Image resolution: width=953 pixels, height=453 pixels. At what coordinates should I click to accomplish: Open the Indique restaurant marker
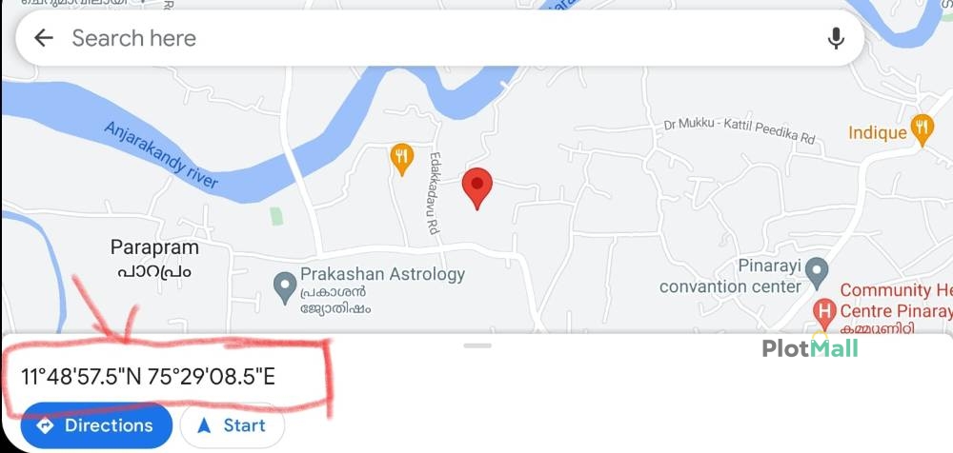pos(922,129)
